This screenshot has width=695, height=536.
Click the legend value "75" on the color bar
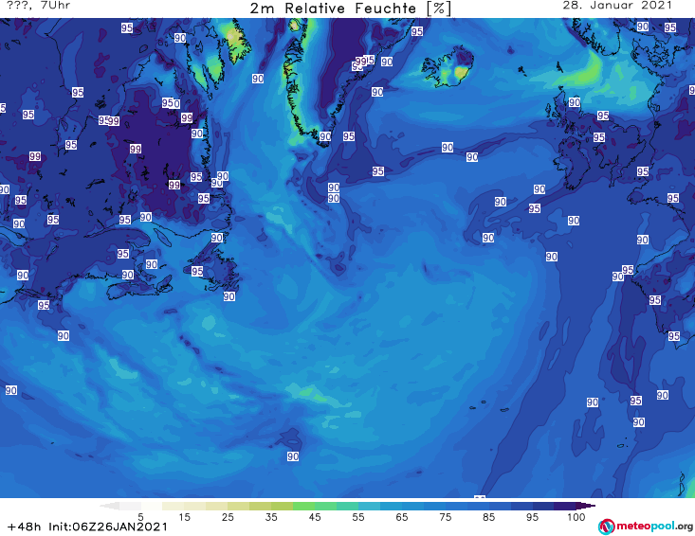coord(446,517)
